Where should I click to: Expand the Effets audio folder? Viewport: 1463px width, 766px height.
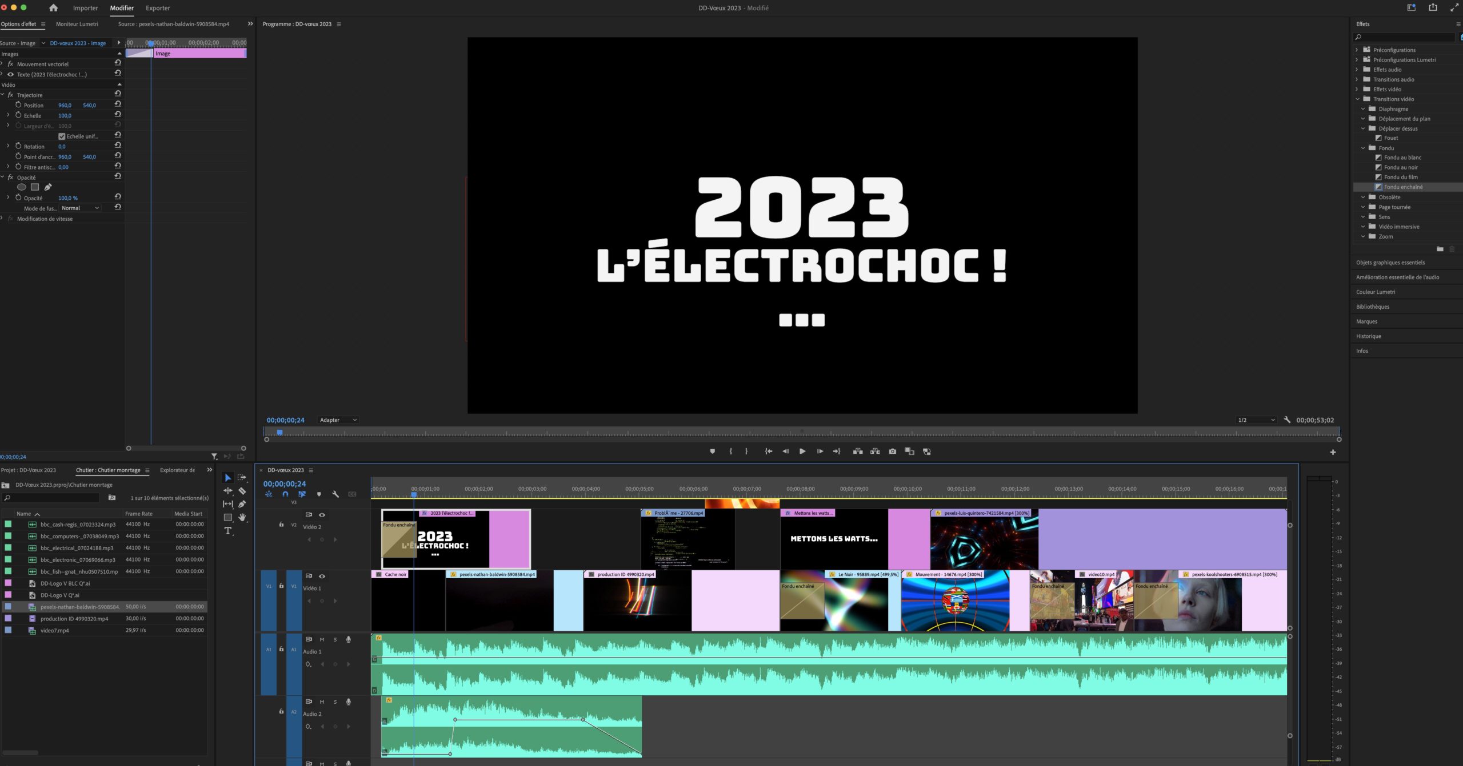tap(1357, 70)
